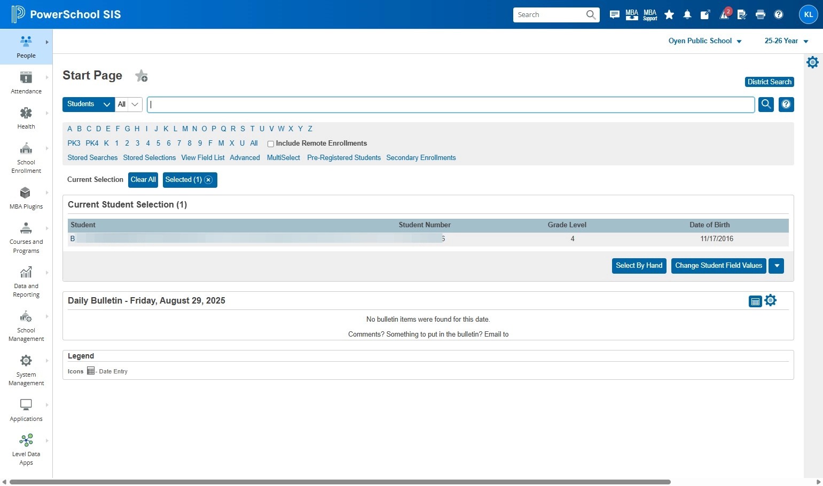The height and width of the screenshot is (486, 823).
Task: Expand the Attendance sidebar flyout arrow
Action: [x=47, y=77]
